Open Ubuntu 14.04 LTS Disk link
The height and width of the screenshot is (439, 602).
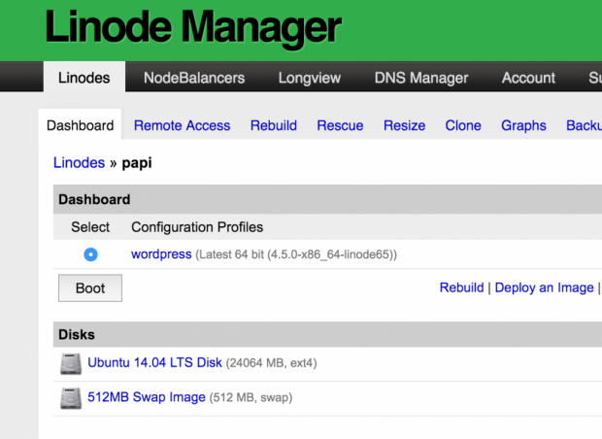(154, 362)
